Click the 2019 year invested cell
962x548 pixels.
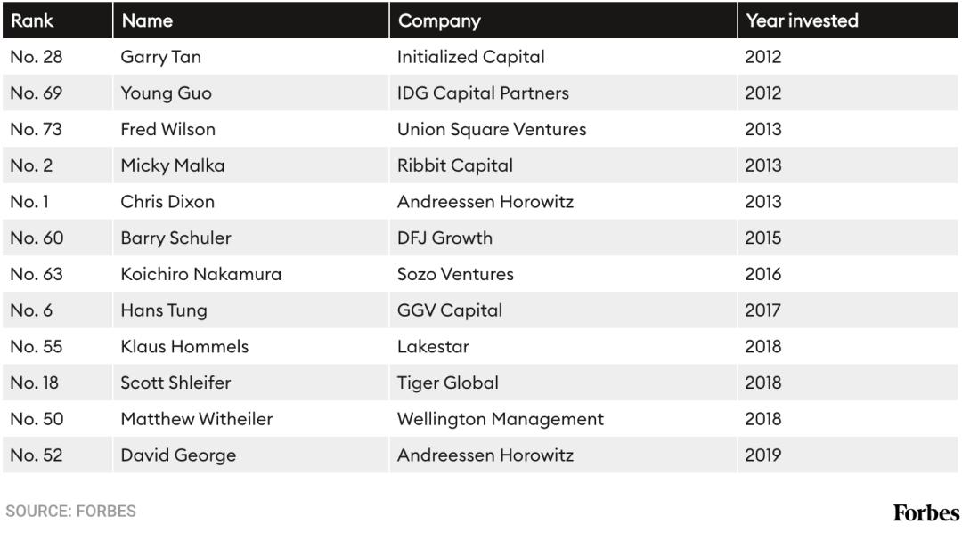[x=762, y=456]
